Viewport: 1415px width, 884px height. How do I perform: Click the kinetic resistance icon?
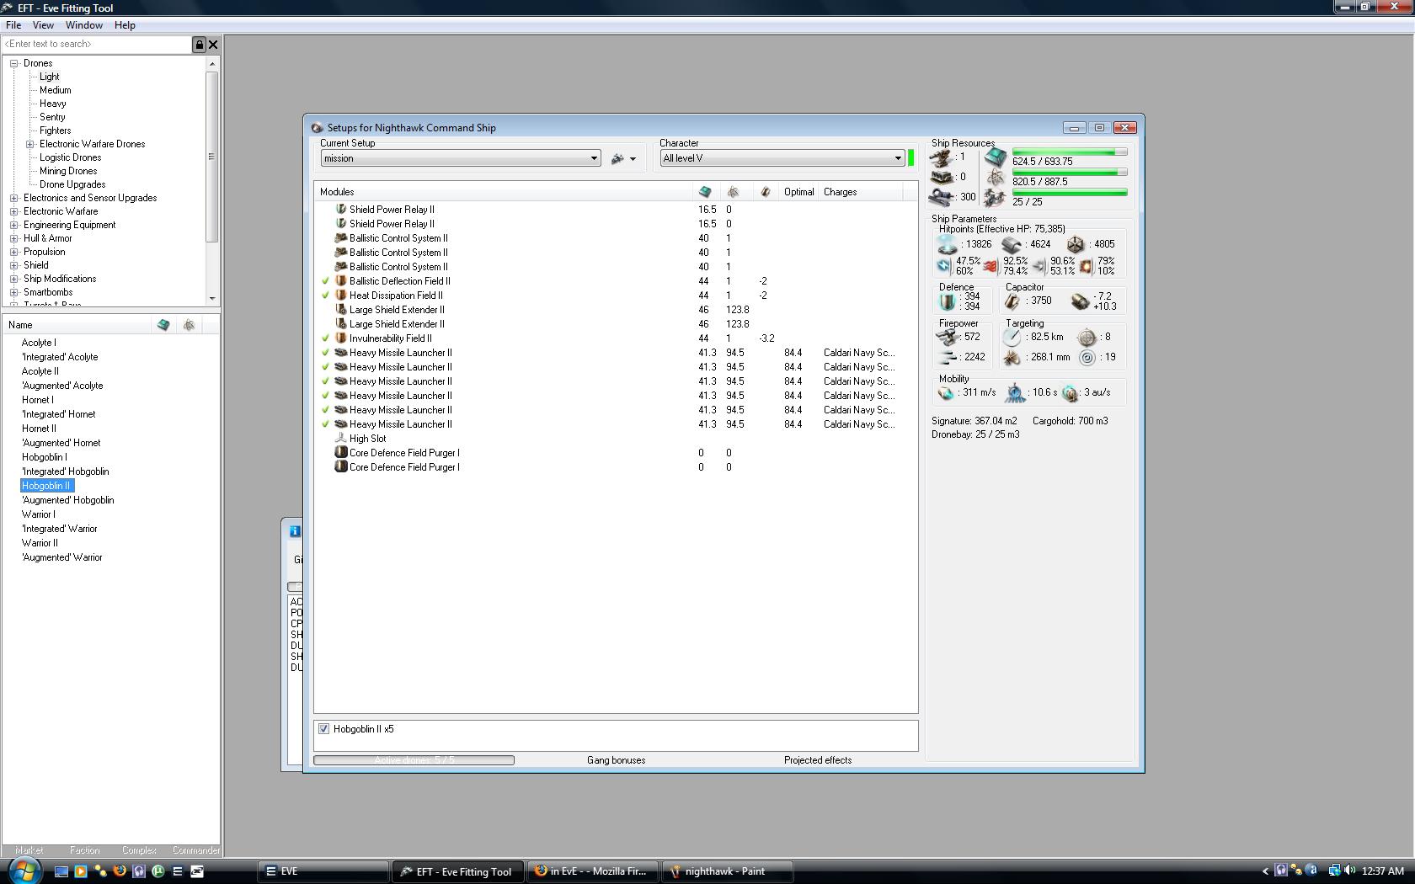pyautogui.click(x=1039, y=266)
